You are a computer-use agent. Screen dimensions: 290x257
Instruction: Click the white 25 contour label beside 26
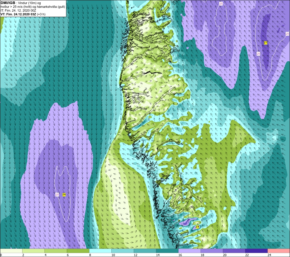tap(57, 194)
